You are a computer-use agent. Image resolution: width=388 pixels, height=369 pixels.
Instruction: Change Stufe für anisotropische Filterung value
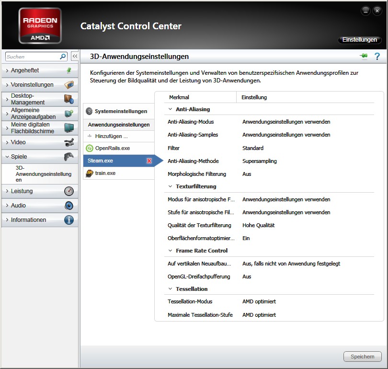pos(286,212)
